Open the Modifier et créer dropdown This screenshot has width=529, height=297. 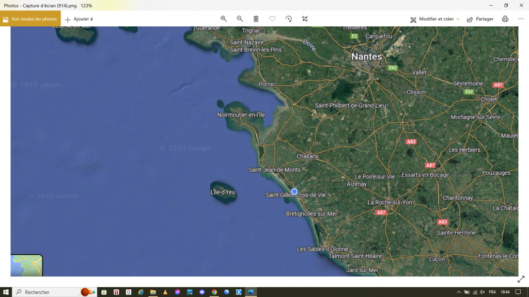click(434, 19)
